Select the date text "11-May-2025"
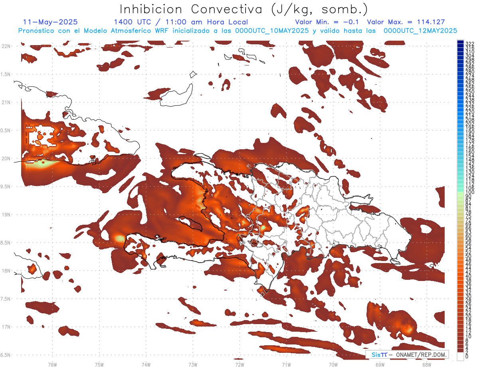 pyautogui.click(x=50, y=22)
